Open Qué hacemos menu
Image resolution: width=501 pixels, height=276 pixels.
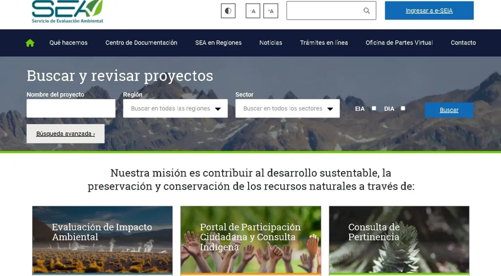point(68,43)
